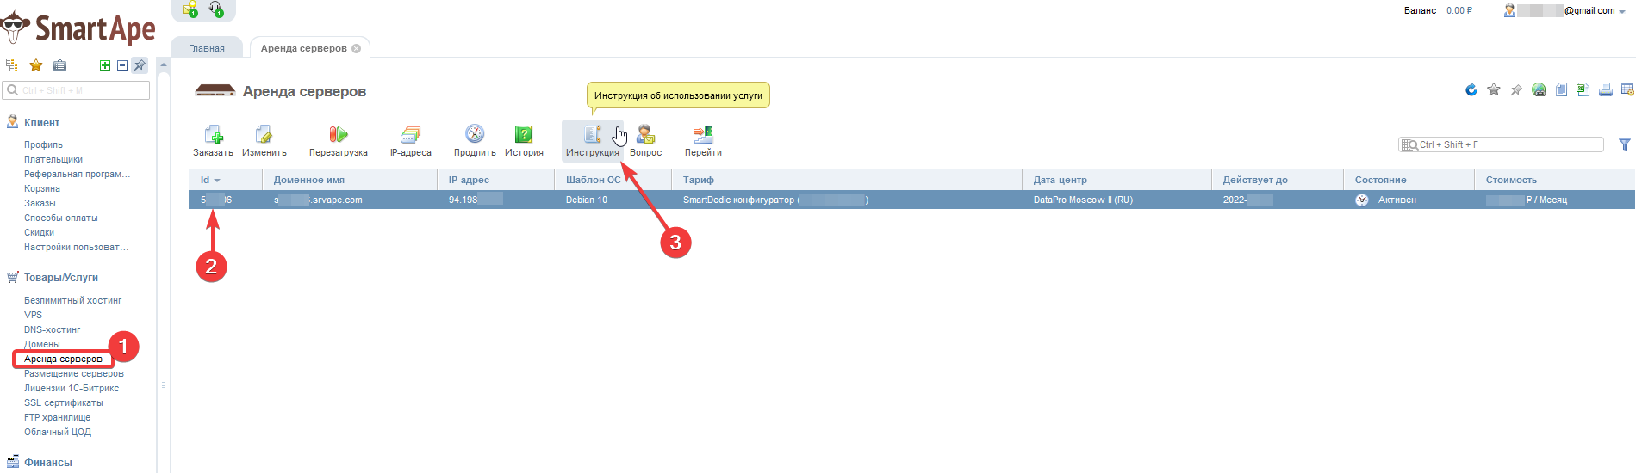The width and height of the screenshot is (1636, 473).
Task: Toggle the pin icon in the left menu
Action: [x=140, y=65]
